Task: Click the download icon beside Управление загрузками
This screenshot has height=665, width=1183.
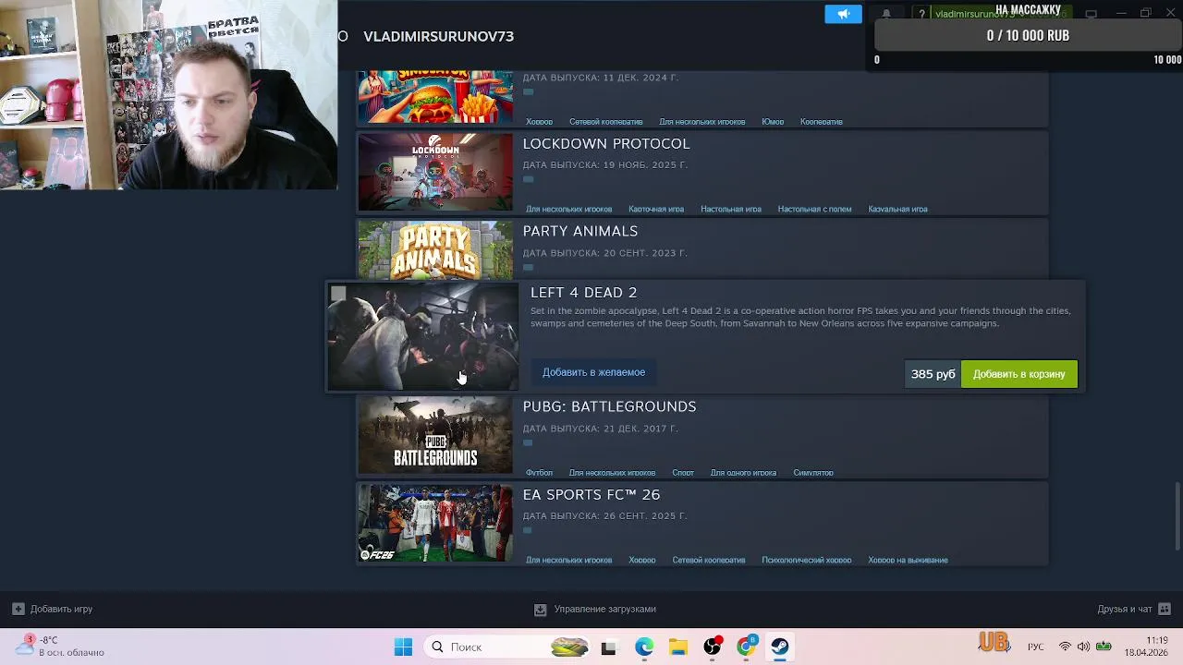Action: click(541, 610)
